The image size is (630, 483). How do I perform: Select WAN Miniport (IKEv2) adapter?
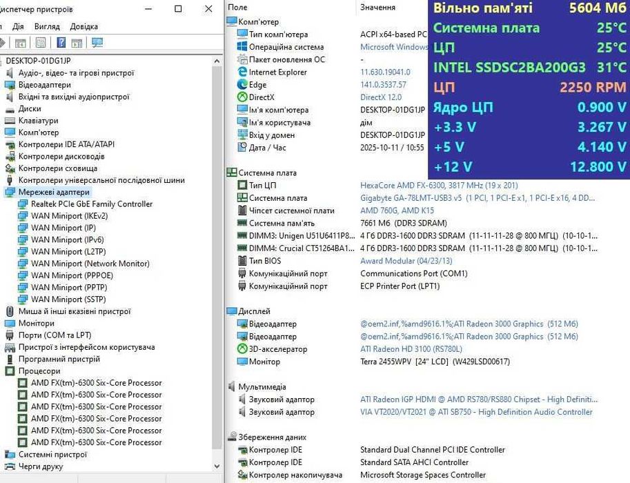(x=69, y=216)
